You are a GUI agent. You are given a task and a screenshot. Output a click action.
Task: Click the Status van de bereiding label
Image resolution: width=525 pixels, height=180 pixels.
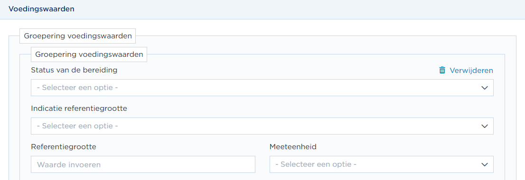point(74,70)
